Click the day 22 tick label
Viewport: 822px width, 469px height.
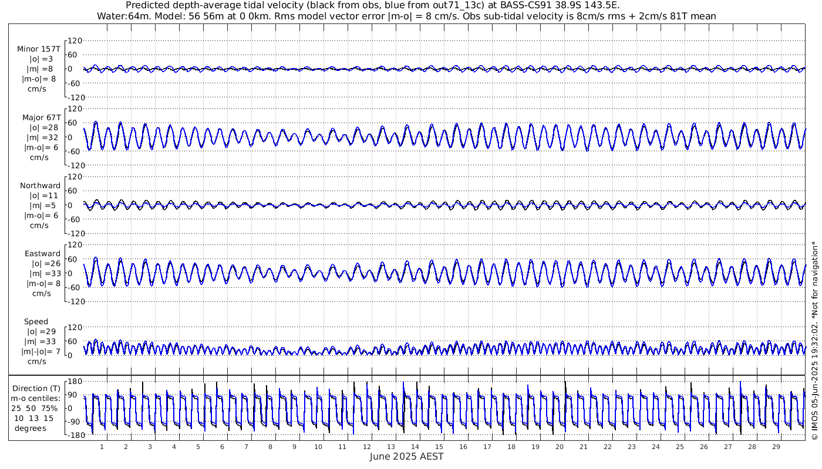607,447
